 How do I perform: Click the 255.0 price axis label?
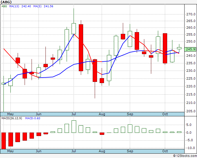click(191, 34)
